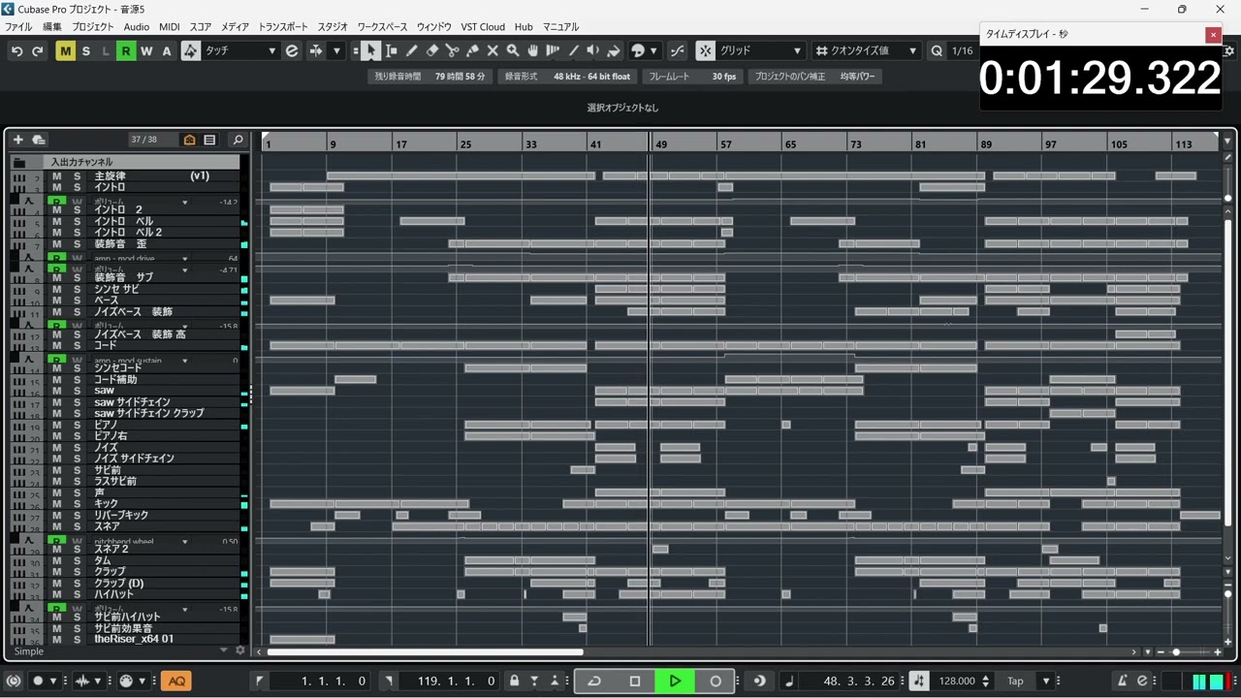
Task: Open the amp - mod sustain parameter dropdown
Action: tap(185, 361)
